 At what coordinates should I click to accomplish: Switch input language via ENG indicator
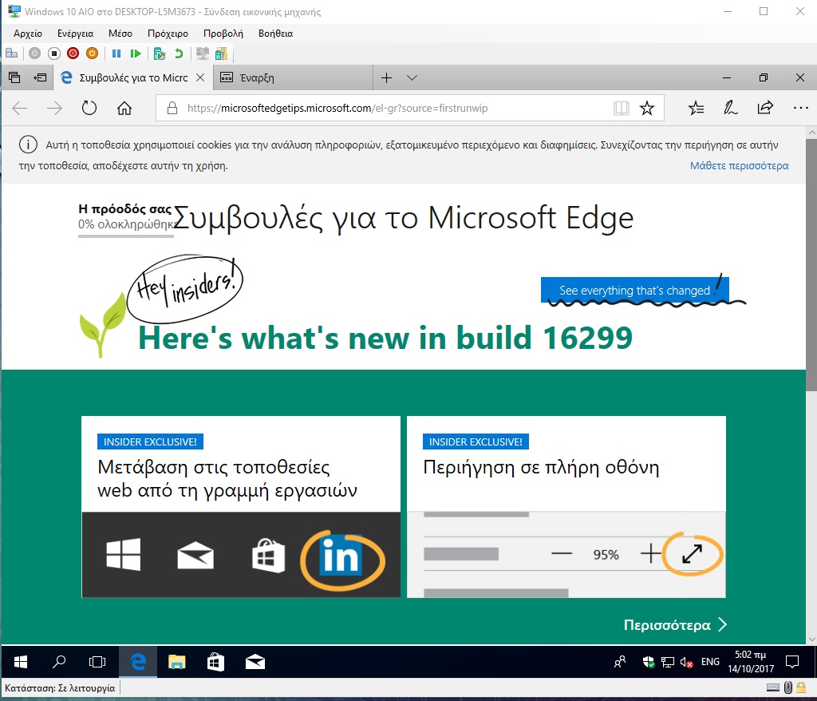pyautogui.click(x=710, y=662)
